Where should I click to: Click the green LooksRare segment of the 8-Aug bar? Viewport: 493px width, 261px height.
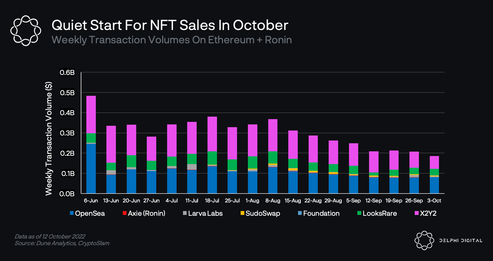click(273, 157)
